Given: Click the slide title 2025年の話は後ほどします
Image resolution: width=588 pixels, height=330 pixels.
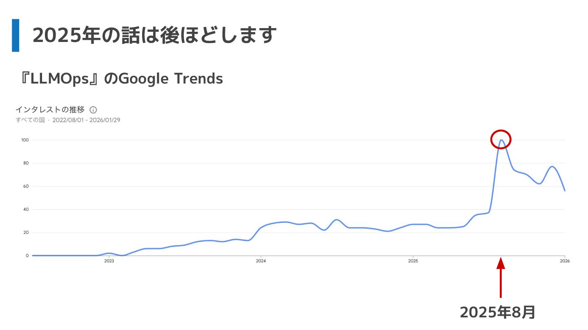Looking at the screenshot, I should (155, 35).
